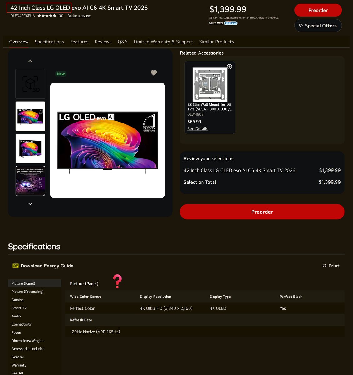353x375 pixels.
Task: Open Special Offers
Action: click(318, 26)
